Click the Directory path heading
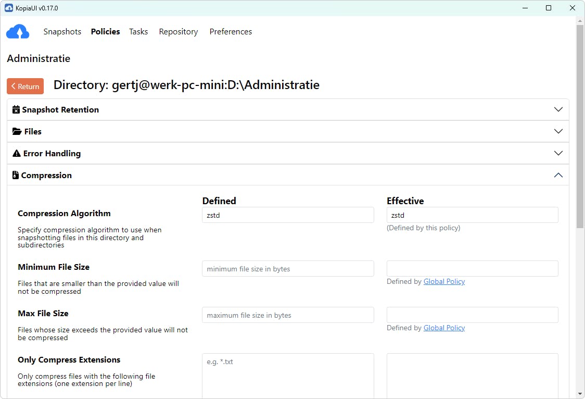585x399 pixels. pos(186,85)
